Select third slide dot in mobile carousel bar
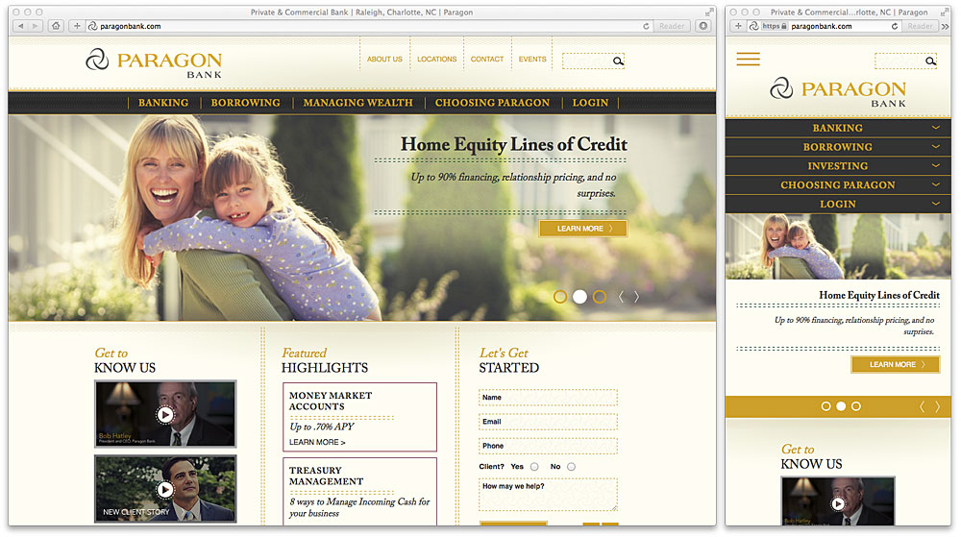961x537 pixels. click(x=856, y=406)
